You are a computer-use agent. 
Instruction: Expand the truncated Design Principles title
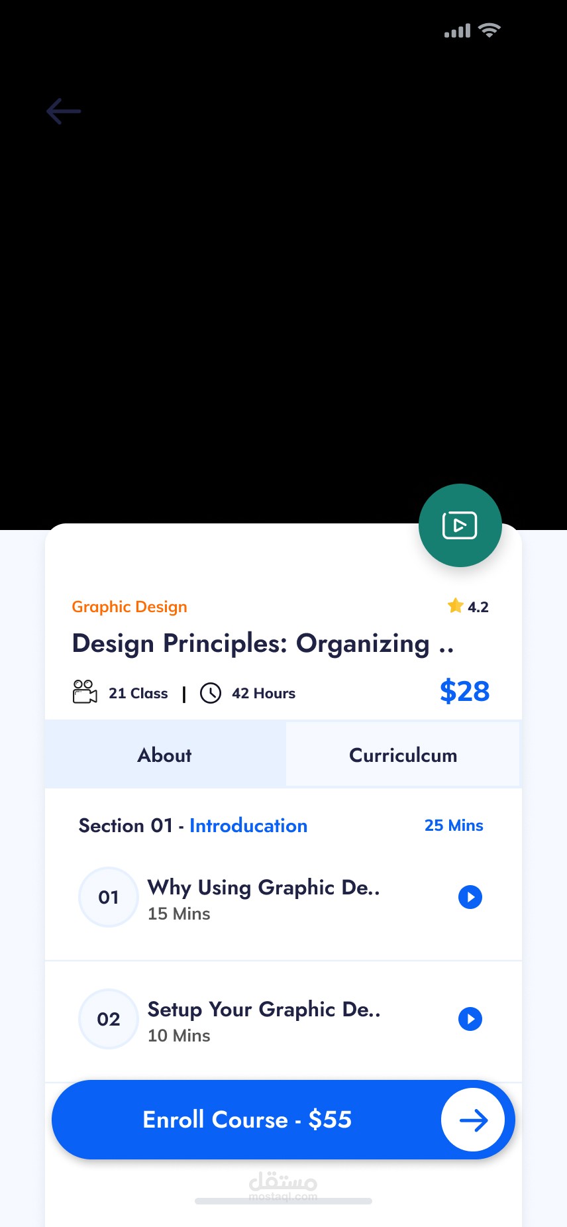pyautogui.click(x=263, y=643)
